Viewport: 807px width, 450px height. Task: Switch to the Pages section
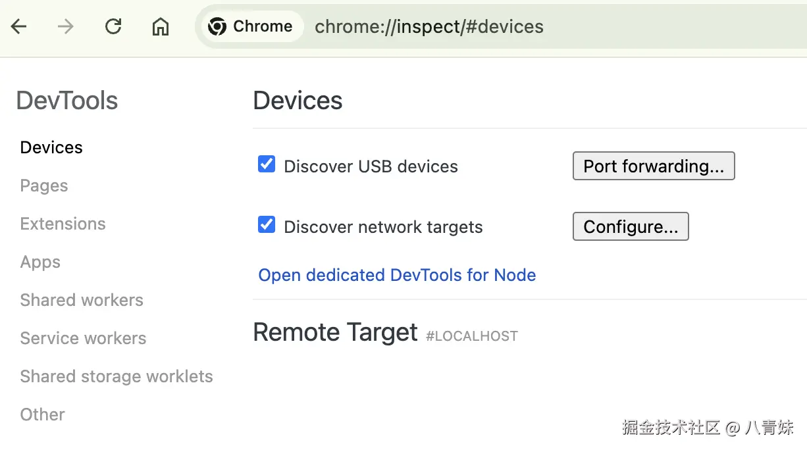tap(44, 186)
